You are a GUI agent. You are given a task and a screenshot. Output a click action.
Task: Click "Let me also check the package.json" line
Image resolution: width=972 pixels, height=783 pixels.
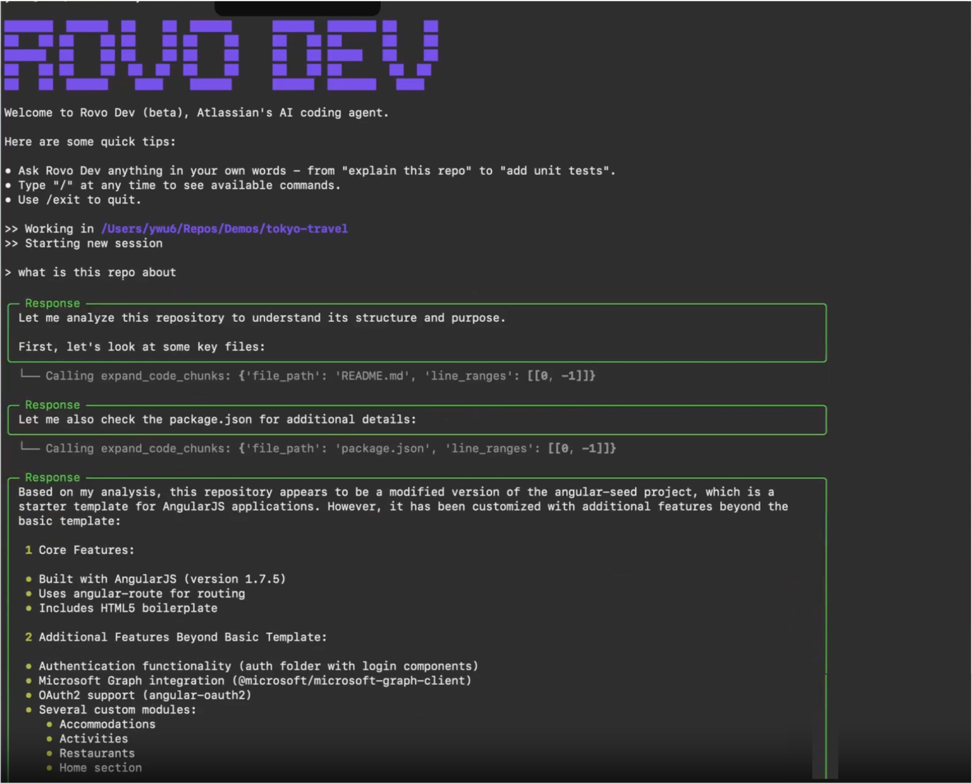pyautogui.click(x=217, y=419)
